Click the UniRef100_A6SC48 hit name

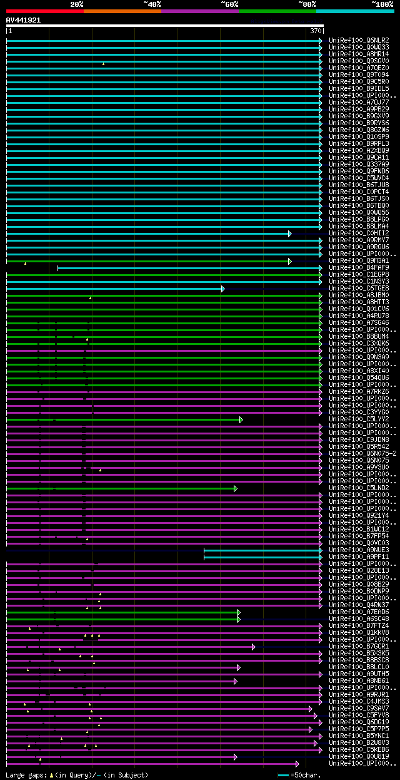[x=359, y=619]
